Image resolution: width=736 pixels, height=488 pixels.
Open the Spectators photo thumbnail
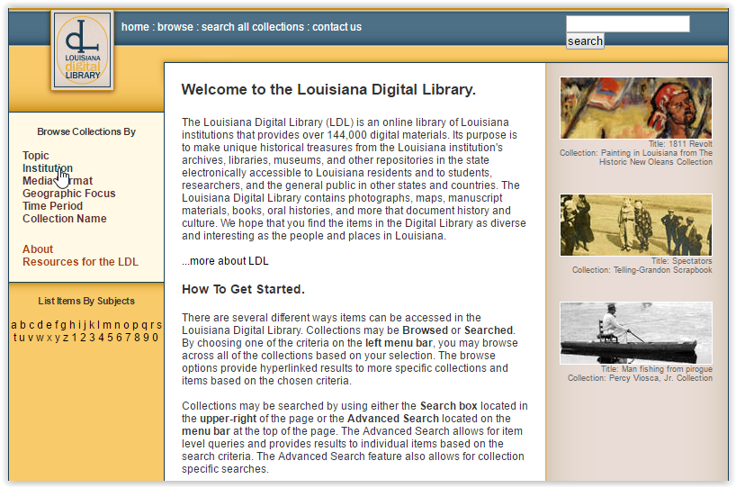coord(636,225)
